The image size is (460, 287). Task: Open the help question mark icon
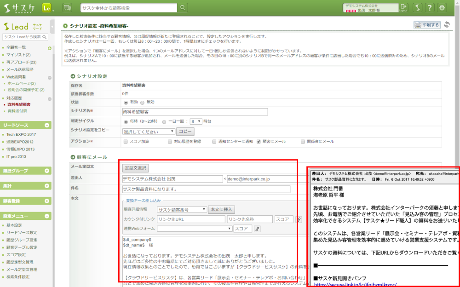pos(429,8)
